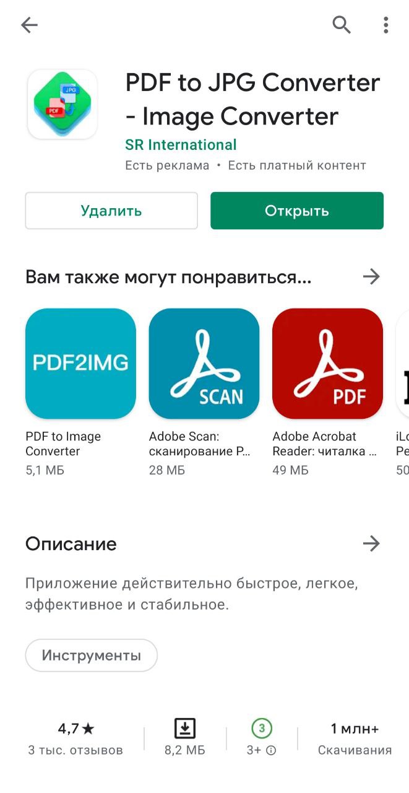Screen dimensions: 409x793
Task: Tap the partially visible fourth suggested app
Action: tap(402, 364)
